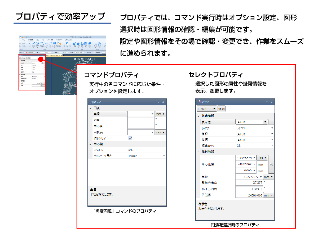Open the レイヤ dropdown in select properties
Screen dimensions: 318x238
click(272, 128)
